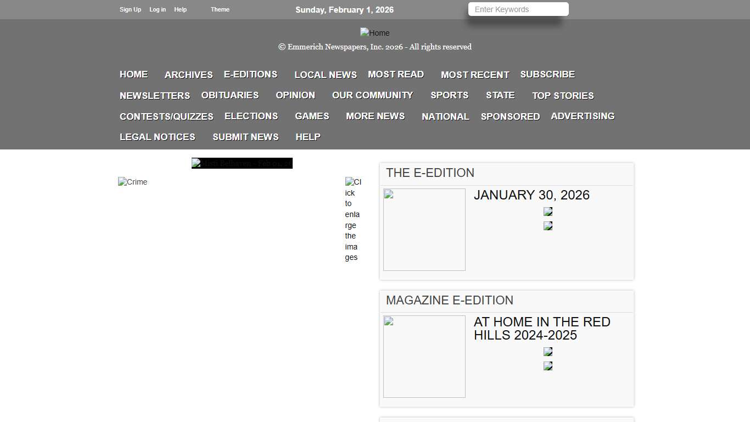Open the Crime article image
This screenshot has width=750, height=422.
pyautogui.click(x=133, y=182)
